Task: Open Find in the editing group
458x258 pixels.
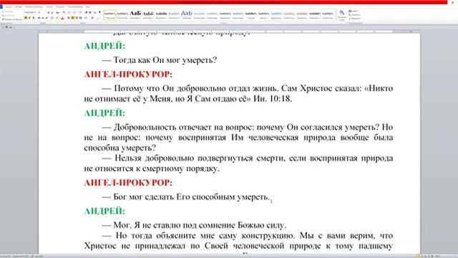Action: (354, 11)
